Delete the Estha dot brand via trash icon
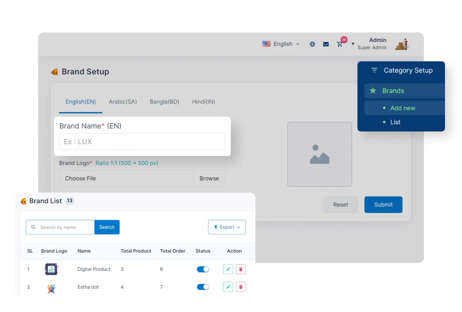 pos(240,287)
